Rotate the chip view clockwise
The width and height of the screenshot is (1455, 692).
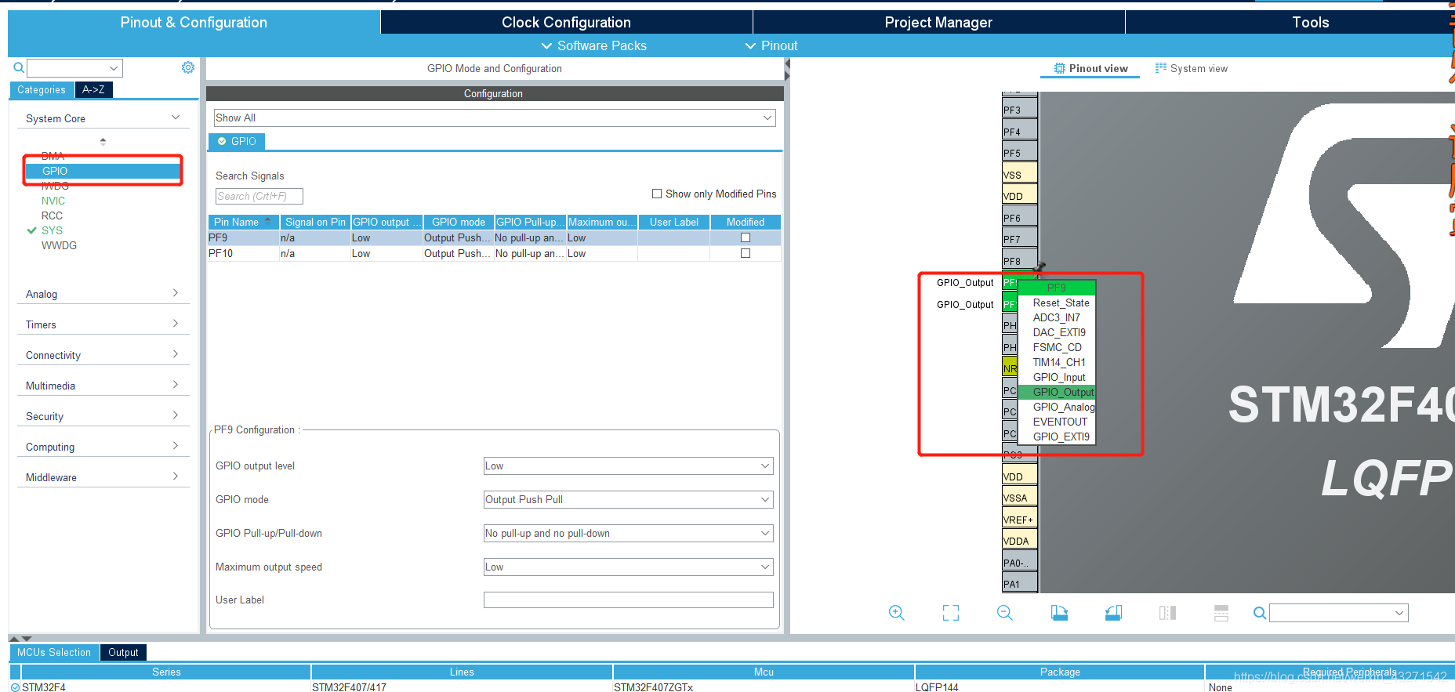[1059, 613]
